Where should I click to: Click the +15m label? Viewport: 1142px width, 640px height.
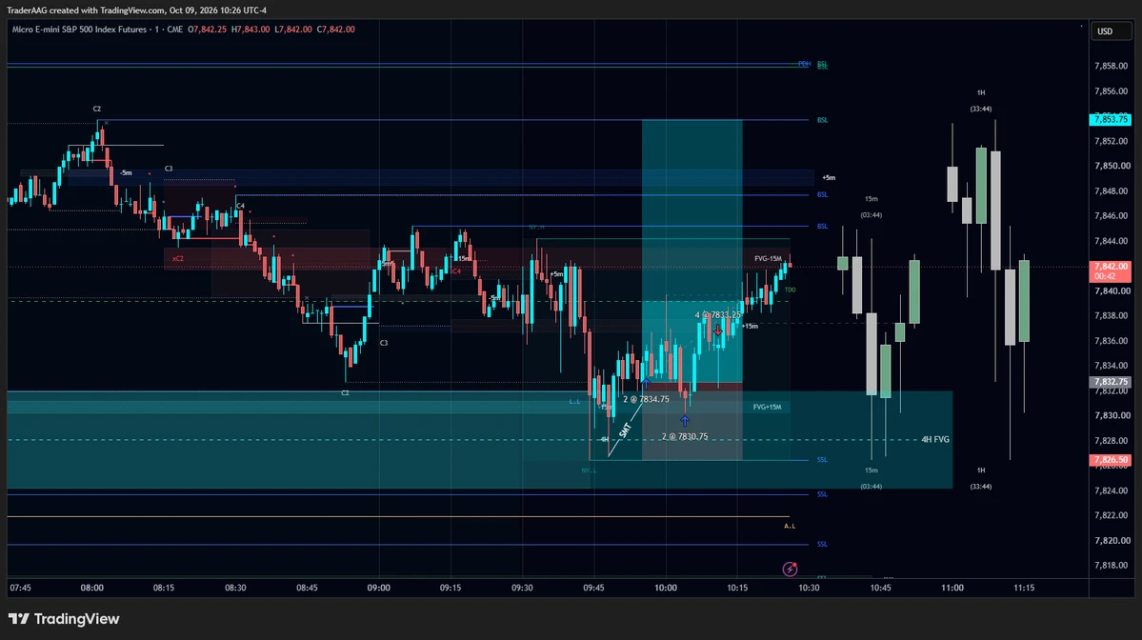tap(750, 326)
